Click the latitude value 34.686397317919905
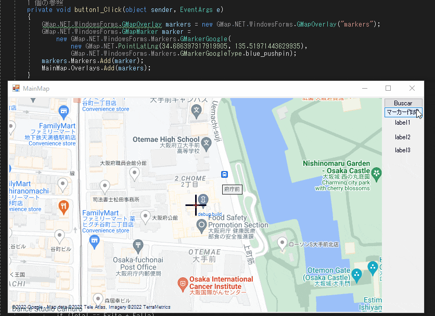 tap(195, 46)
